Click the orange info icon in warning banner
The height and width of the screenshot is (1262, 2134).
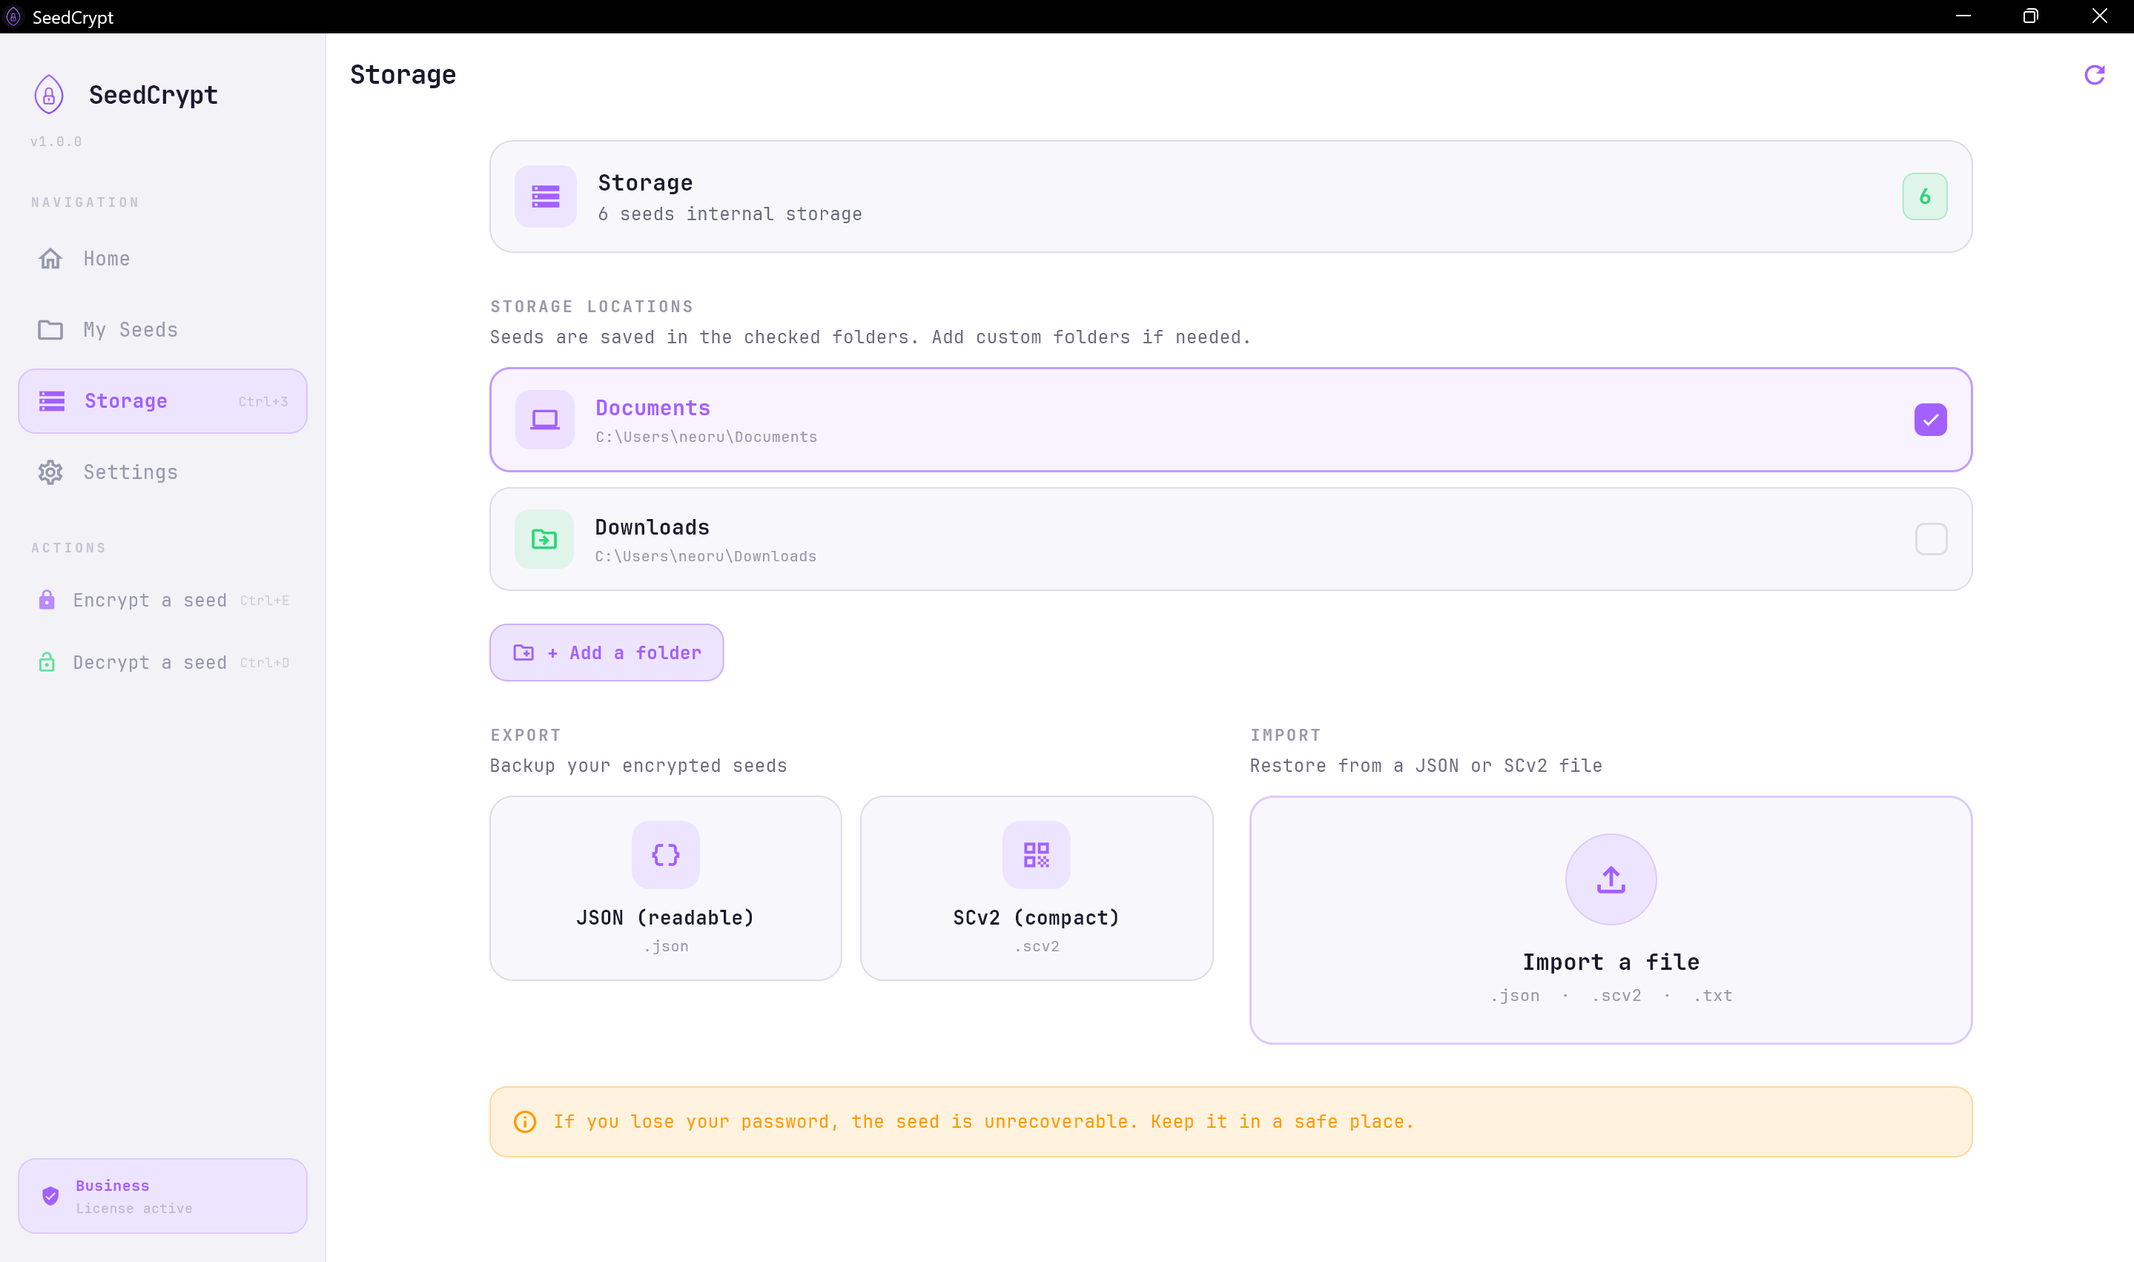(526, 1122)
